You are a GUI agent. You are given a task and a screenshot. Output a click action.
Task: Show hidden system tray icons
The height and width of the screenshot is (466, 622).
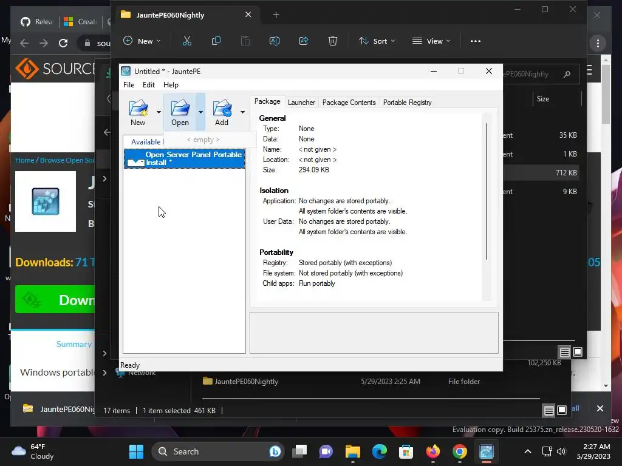(528, 451)
